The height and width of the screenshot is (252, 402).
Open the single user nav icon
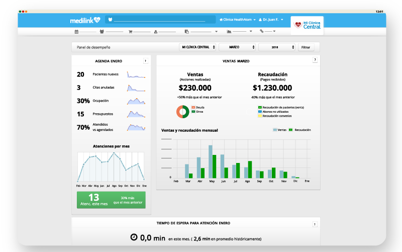(156, 32)
